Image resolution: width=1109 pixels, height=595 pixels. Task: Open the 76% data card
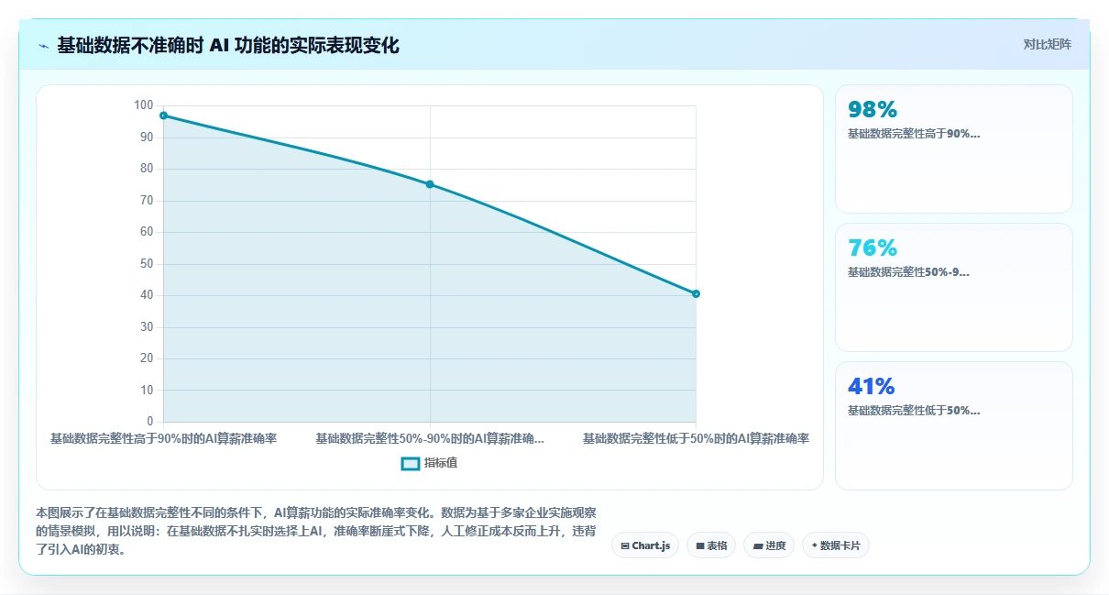(953, 287)
